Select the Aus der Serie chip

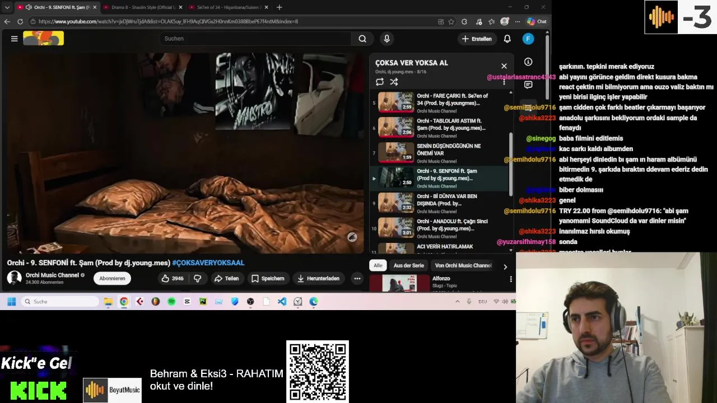(409, 265)
